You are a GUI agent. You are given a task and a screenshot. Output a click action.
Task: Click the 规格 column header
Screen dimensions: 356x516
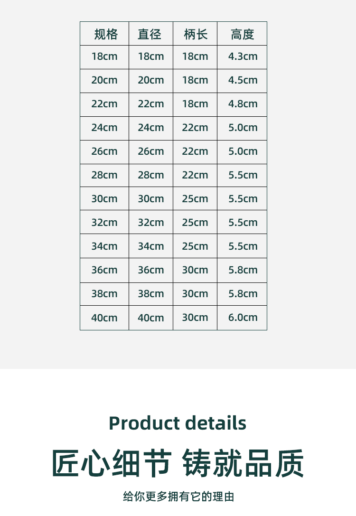click(105, 34)
